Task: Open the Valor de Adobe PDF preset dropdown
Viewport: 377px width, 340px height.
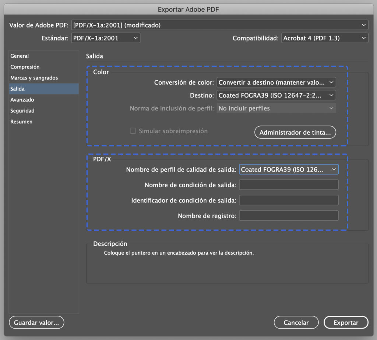Action: point(220,25)
